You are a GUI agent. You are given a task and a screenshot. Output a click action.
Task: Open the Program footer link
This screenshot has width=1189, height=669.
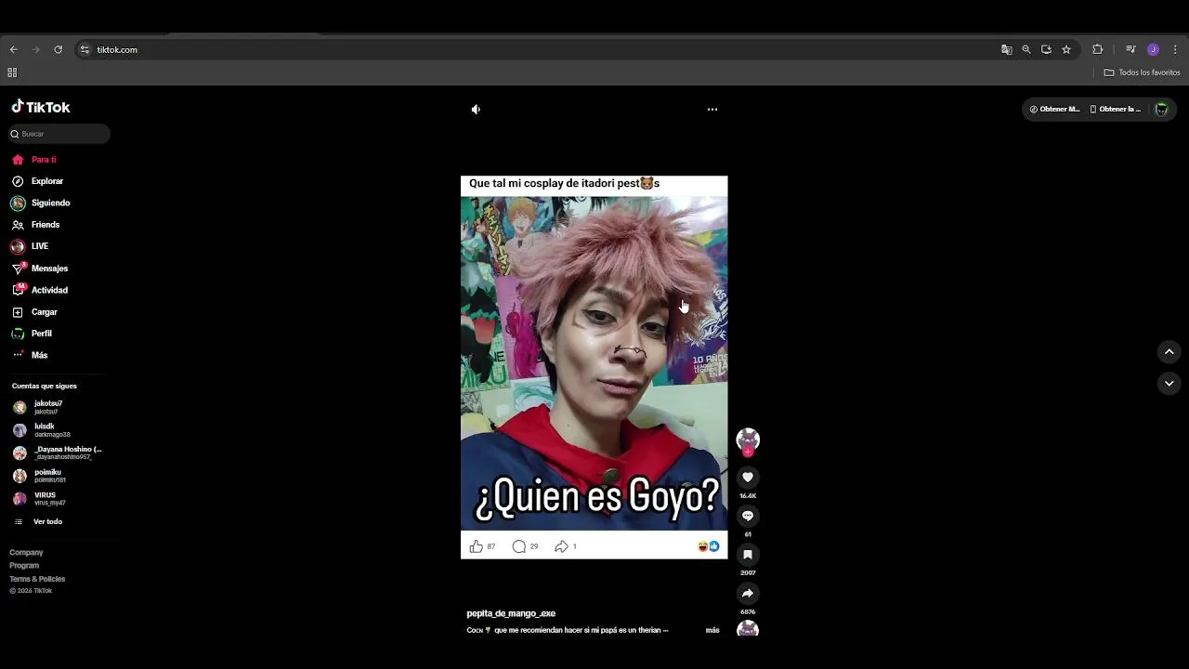(x=24, y=566)
